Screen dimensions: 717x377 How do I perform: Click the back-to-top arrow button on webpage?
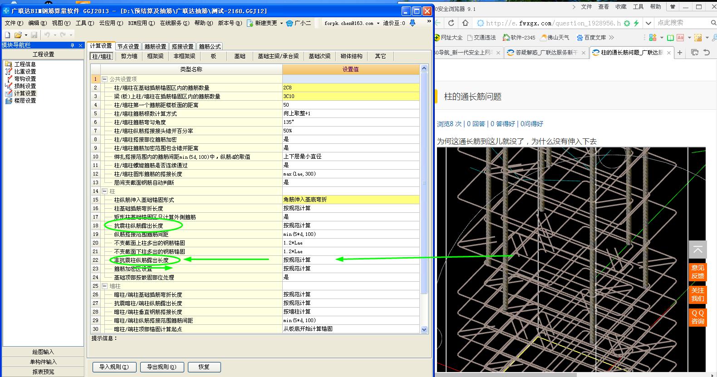coord(698,250)
